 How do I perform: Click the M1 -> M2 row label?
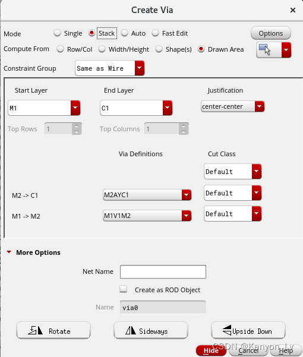[26, 216]
